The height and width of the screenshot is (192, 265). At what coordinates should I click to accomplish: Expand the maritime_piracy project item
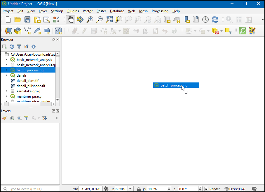[x=6, y=96]
